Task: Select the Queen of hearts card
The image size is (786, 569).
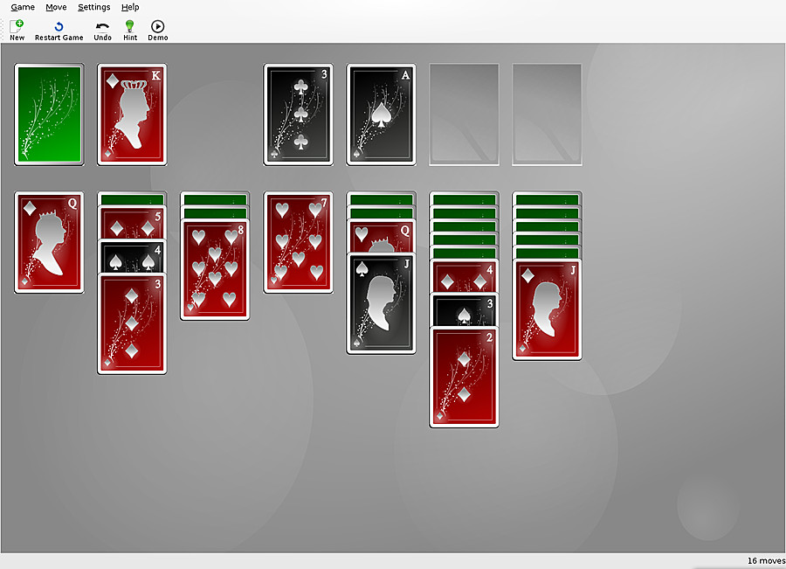Action: pos(381,236)
